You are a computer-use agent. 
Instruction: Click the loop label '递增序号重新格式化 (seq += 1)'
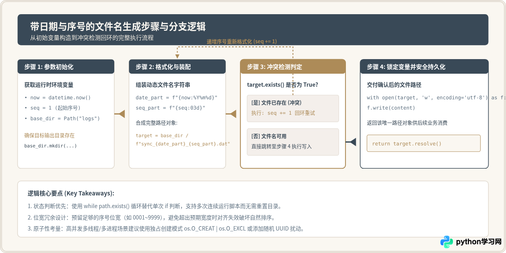(x=242, y=41)
